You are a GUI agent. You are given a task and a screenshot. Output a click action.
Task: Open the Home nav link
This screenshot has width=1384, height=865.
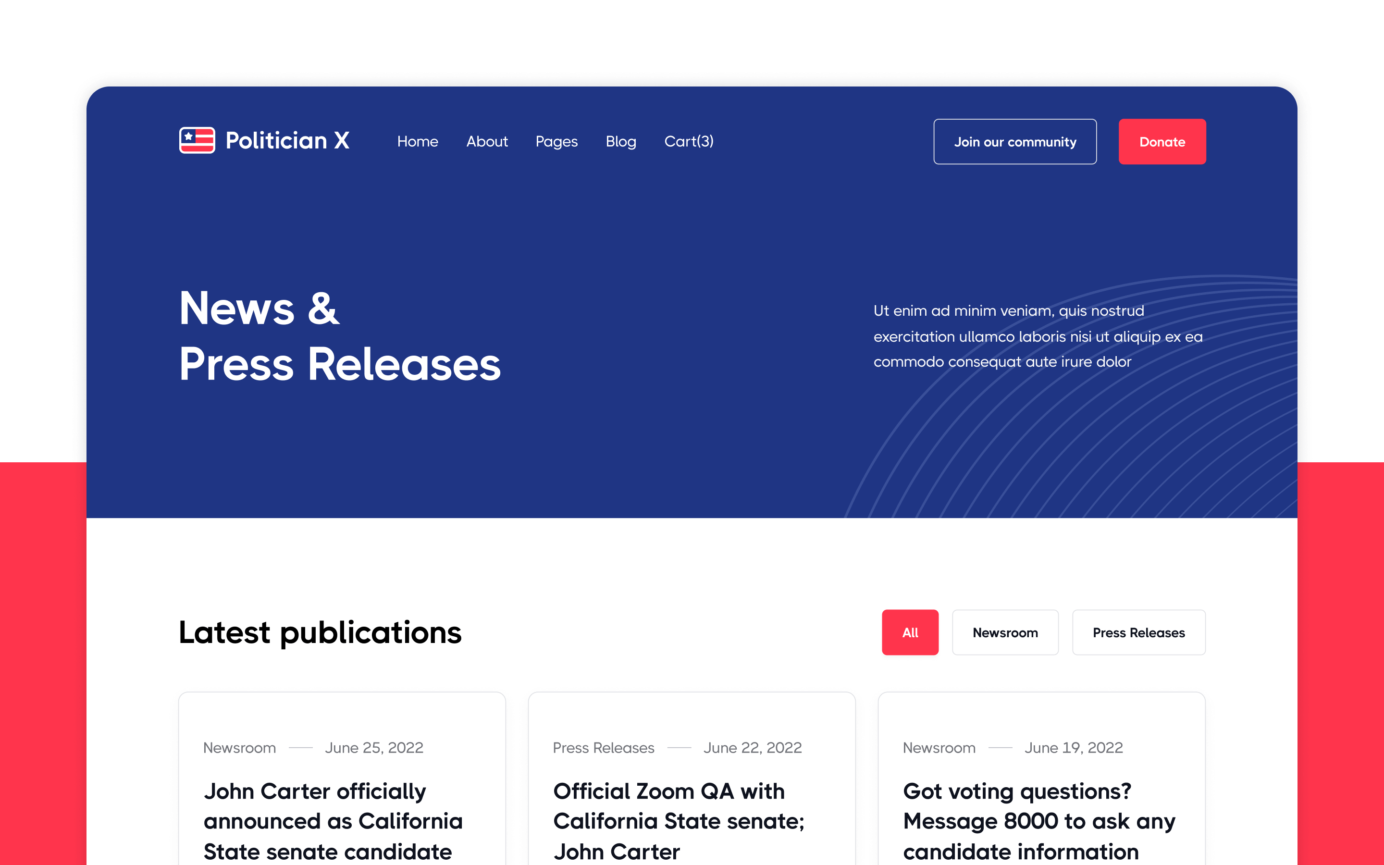tap(418, 141)
